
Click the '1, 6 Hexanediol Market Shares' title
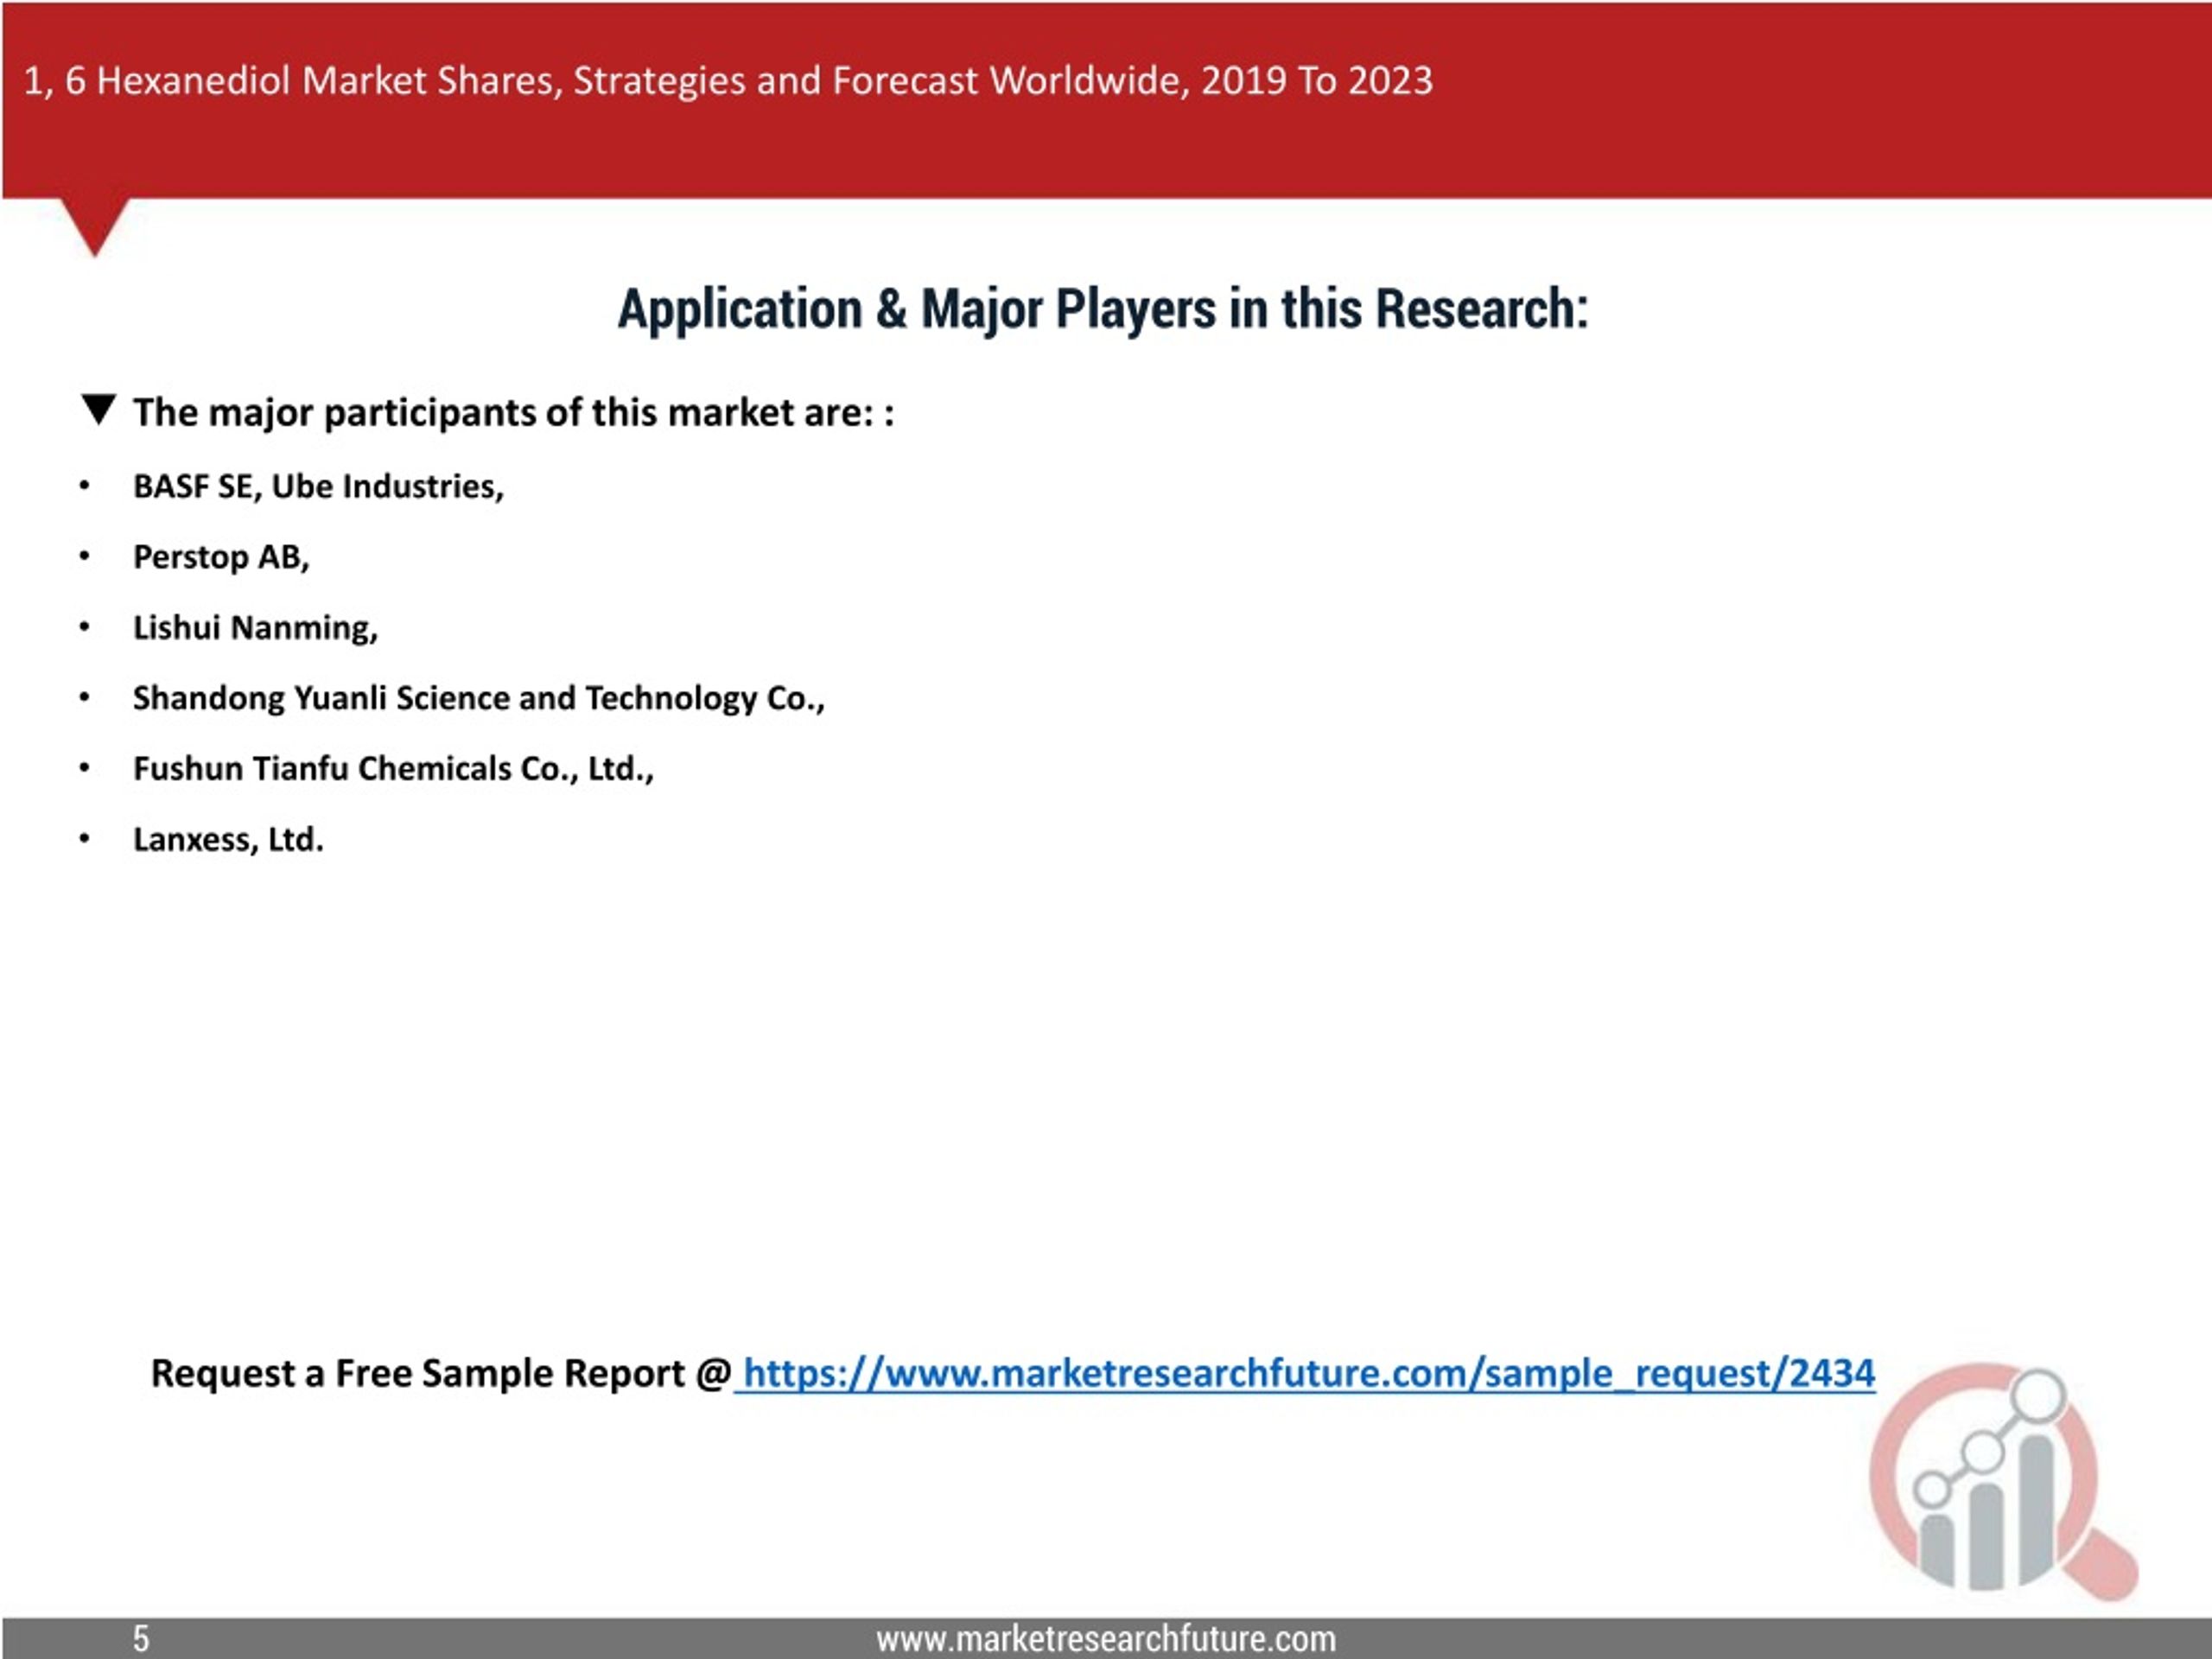727,81
